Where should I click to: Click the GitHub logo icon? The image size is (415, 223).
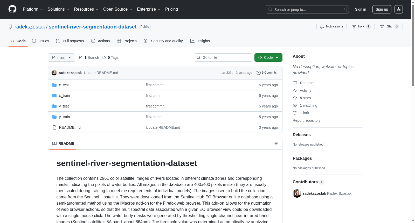(x=12, y=9)
